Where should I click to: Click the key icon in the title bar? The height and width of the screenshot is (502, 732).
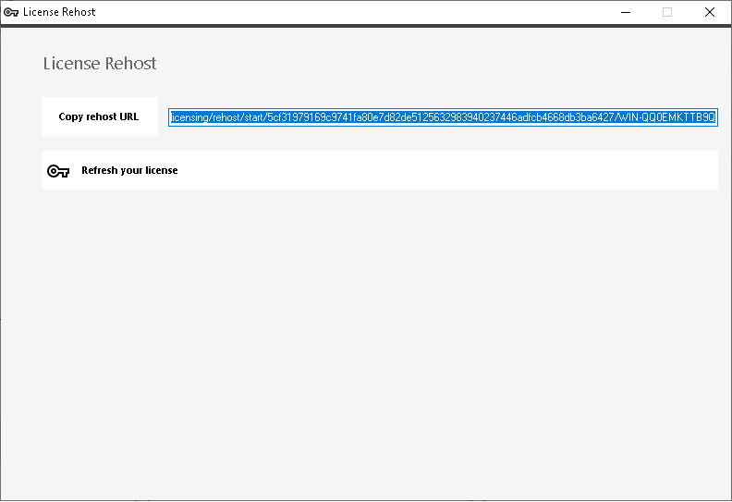coord(11,12)
